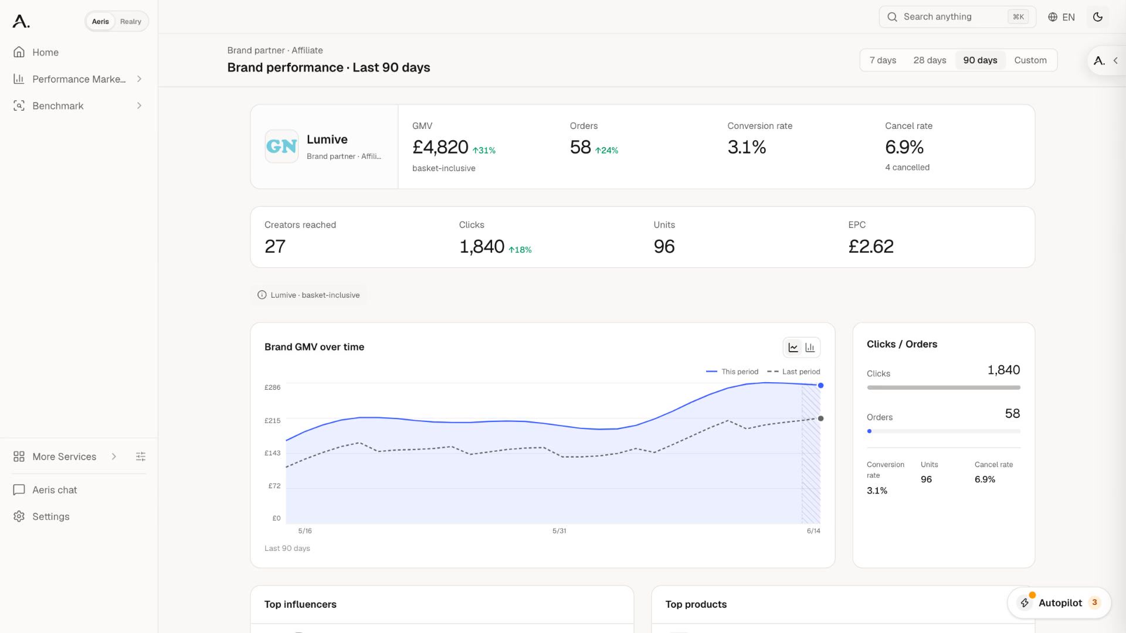Select the 7 days range

883,60
